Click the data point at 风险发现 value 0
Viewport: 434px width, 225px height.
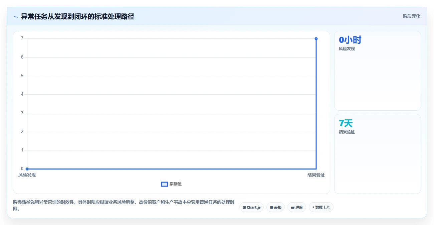[x=27, y=169]
